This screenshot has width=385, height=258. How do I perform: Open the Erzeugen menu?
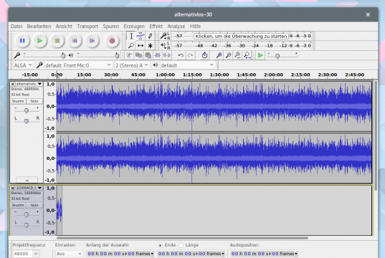[x=134, y=27]
